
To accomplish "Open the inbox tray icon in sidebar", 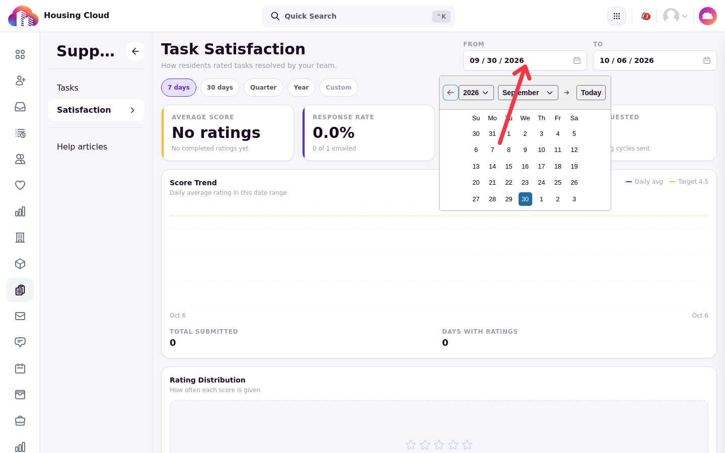I will 20,107.
